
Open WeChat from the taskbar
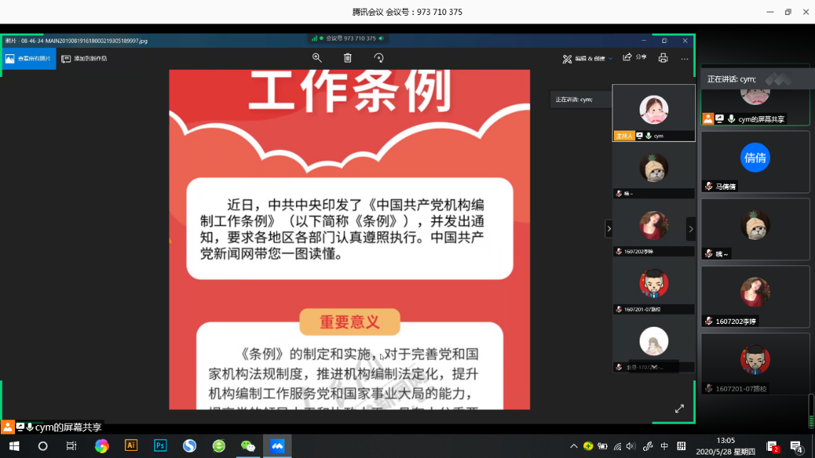pos(247,446)
